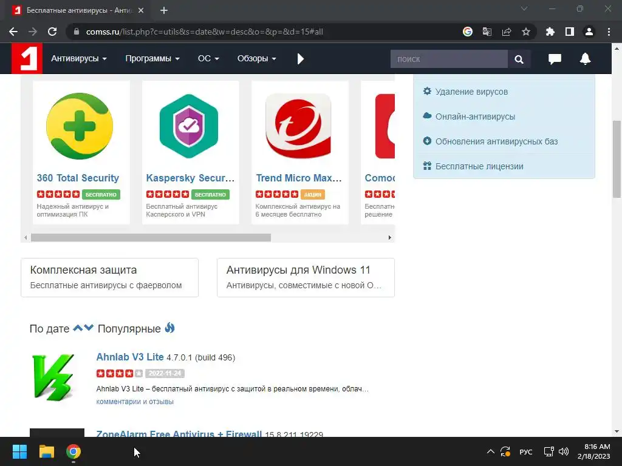This screenshot has width=622, height=466.
Task: Click БЕСПЛАТНО badge under 360 Total Security
Action: pos(101,195)
